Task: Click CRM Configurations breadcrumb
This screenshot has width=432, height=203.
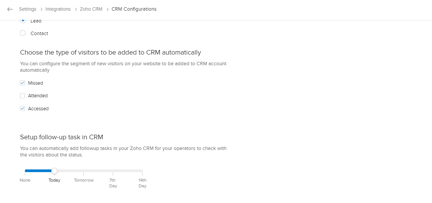Action: 134,9
